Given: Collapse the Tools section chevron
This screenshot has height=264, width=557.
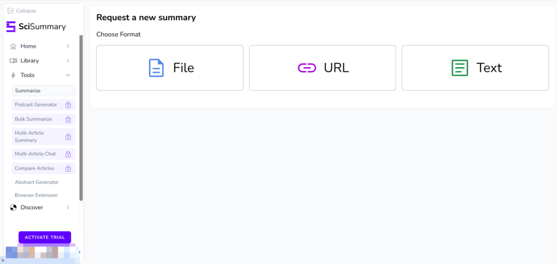Looking at the screenshot, I should click(68, 76).
